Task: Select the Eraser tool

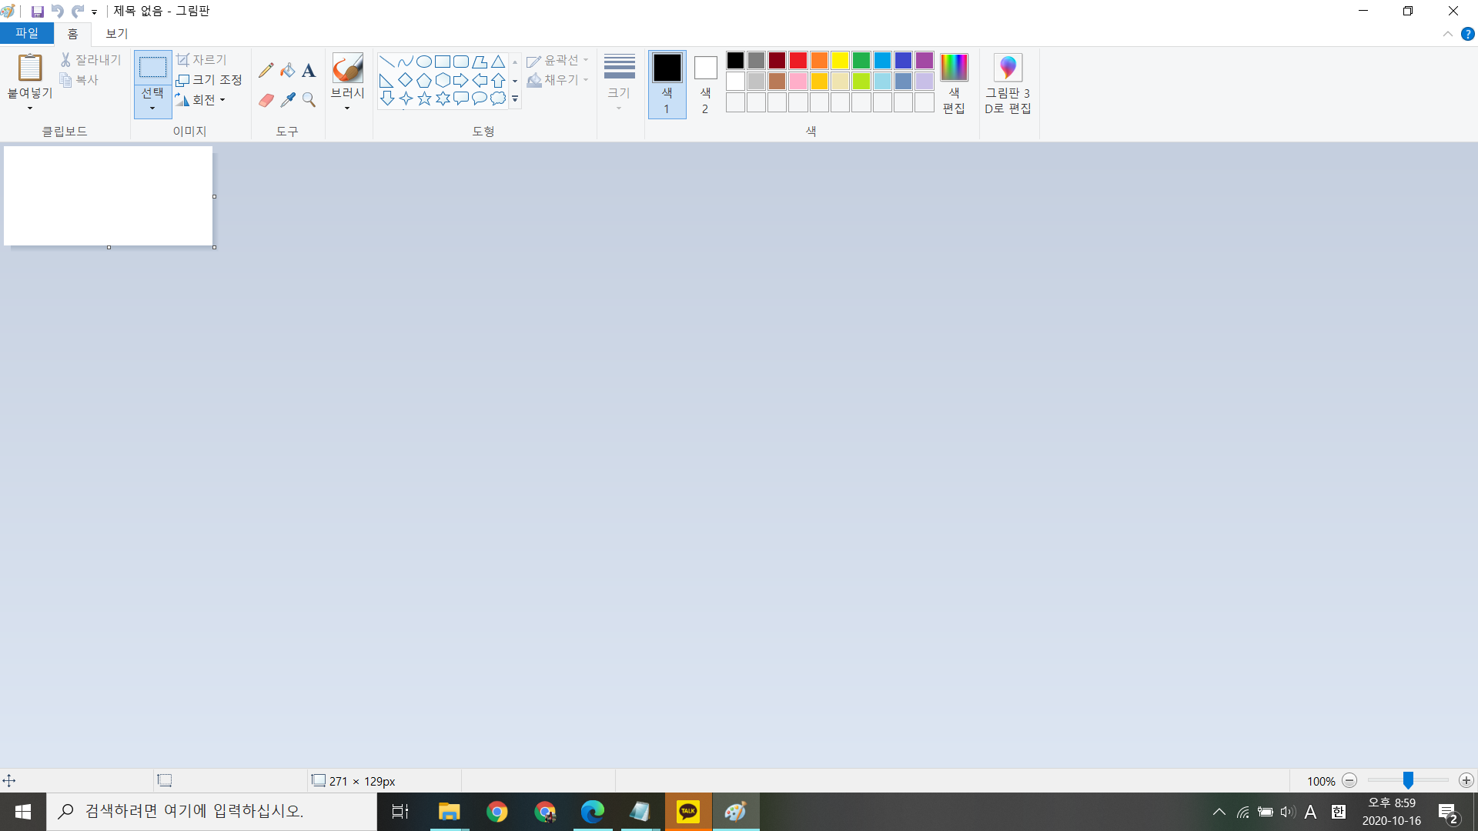Action: point(266,100)
